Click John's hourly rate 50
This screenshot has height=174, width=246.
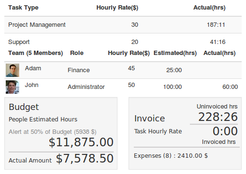(x=131, y=85)
